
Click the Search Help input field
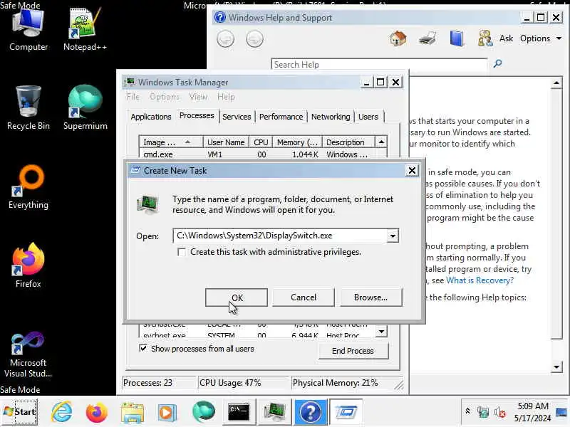pos(379,64)
